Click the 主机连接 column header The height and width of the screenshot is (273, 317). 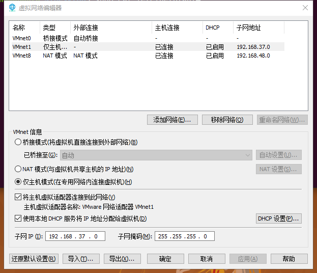point(177,28)
